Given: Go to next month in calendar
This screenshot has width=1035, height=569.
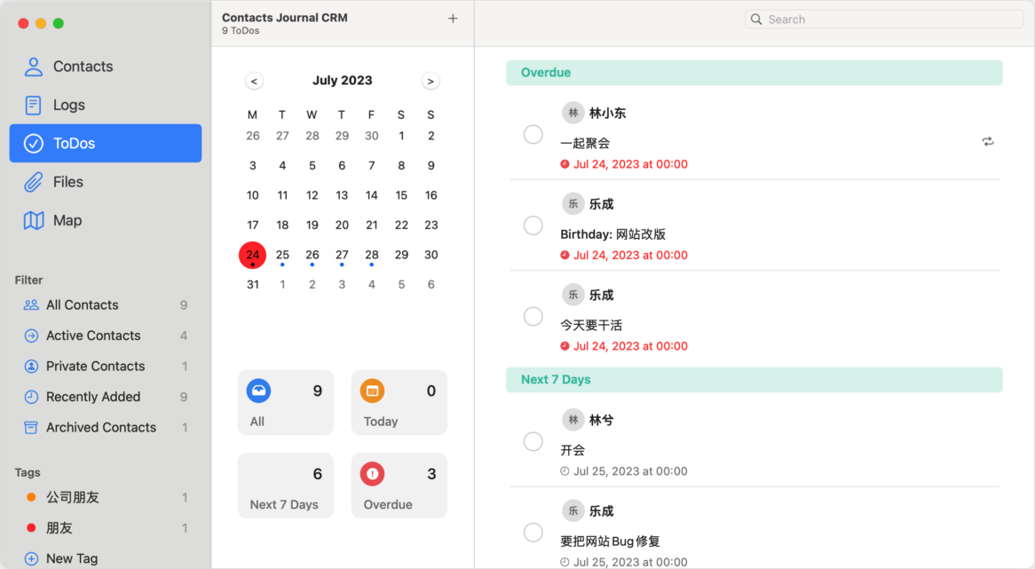Looking at the screenshot, I should (x=431, y=81).
